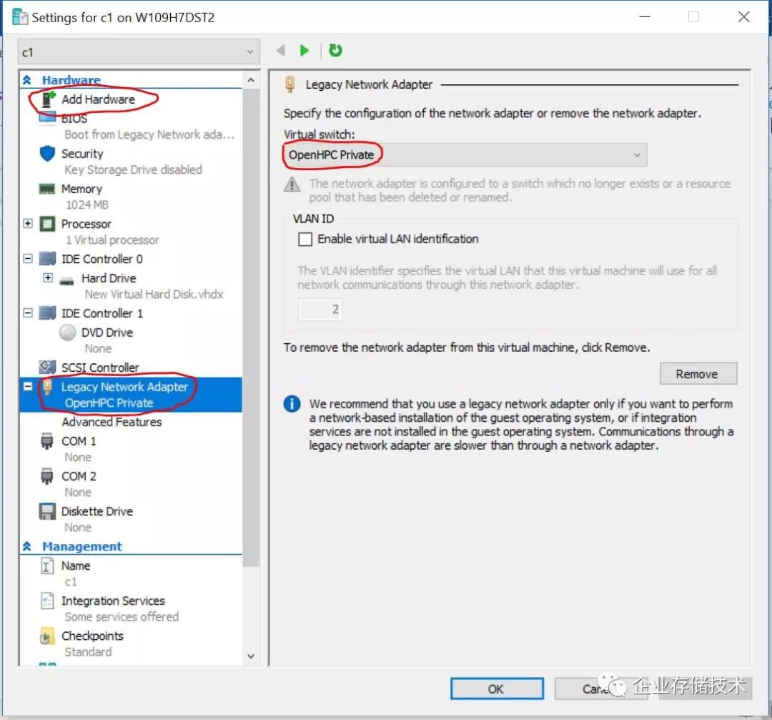
Task: Click the green Refresh icon
Action: point(335,50)
